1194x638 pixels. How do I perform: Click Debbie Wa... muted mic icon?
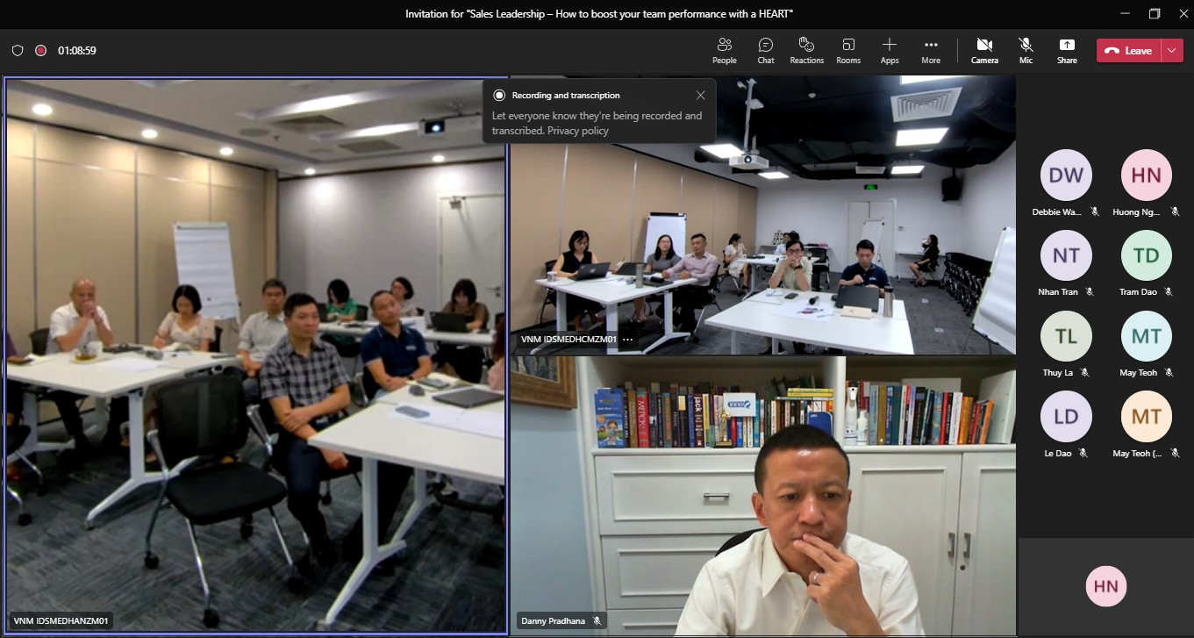pyautogui.click(x=1095, y=211)
